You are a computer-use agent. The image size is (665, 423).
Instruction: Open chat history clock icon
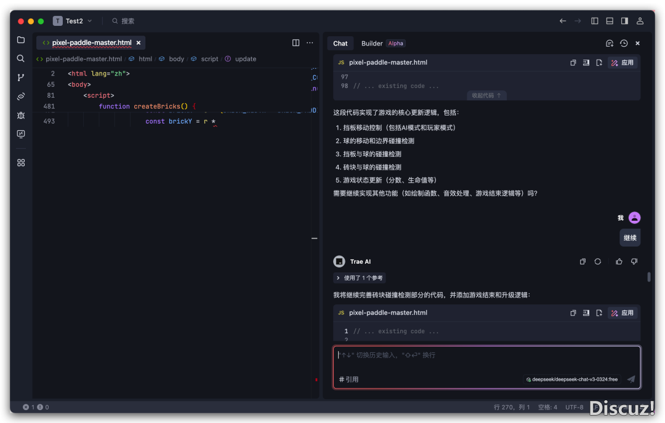[623, 43]
